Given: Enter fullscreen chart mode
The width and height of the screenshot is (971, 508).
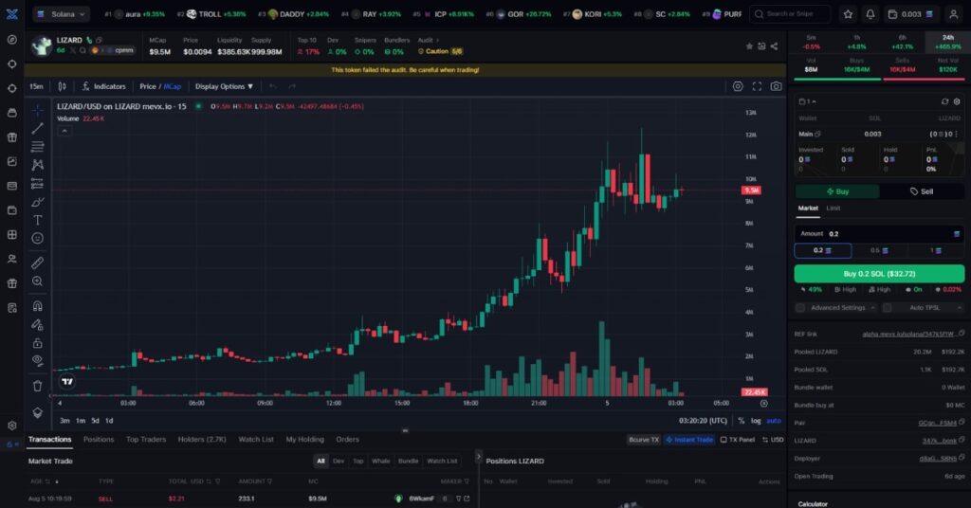Looking at the screenshot, I should [757, 86].
